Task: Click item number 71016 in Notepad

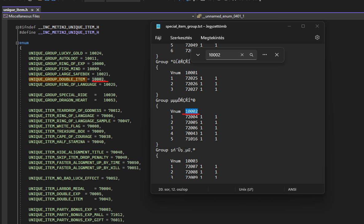Action: point(192,139)
